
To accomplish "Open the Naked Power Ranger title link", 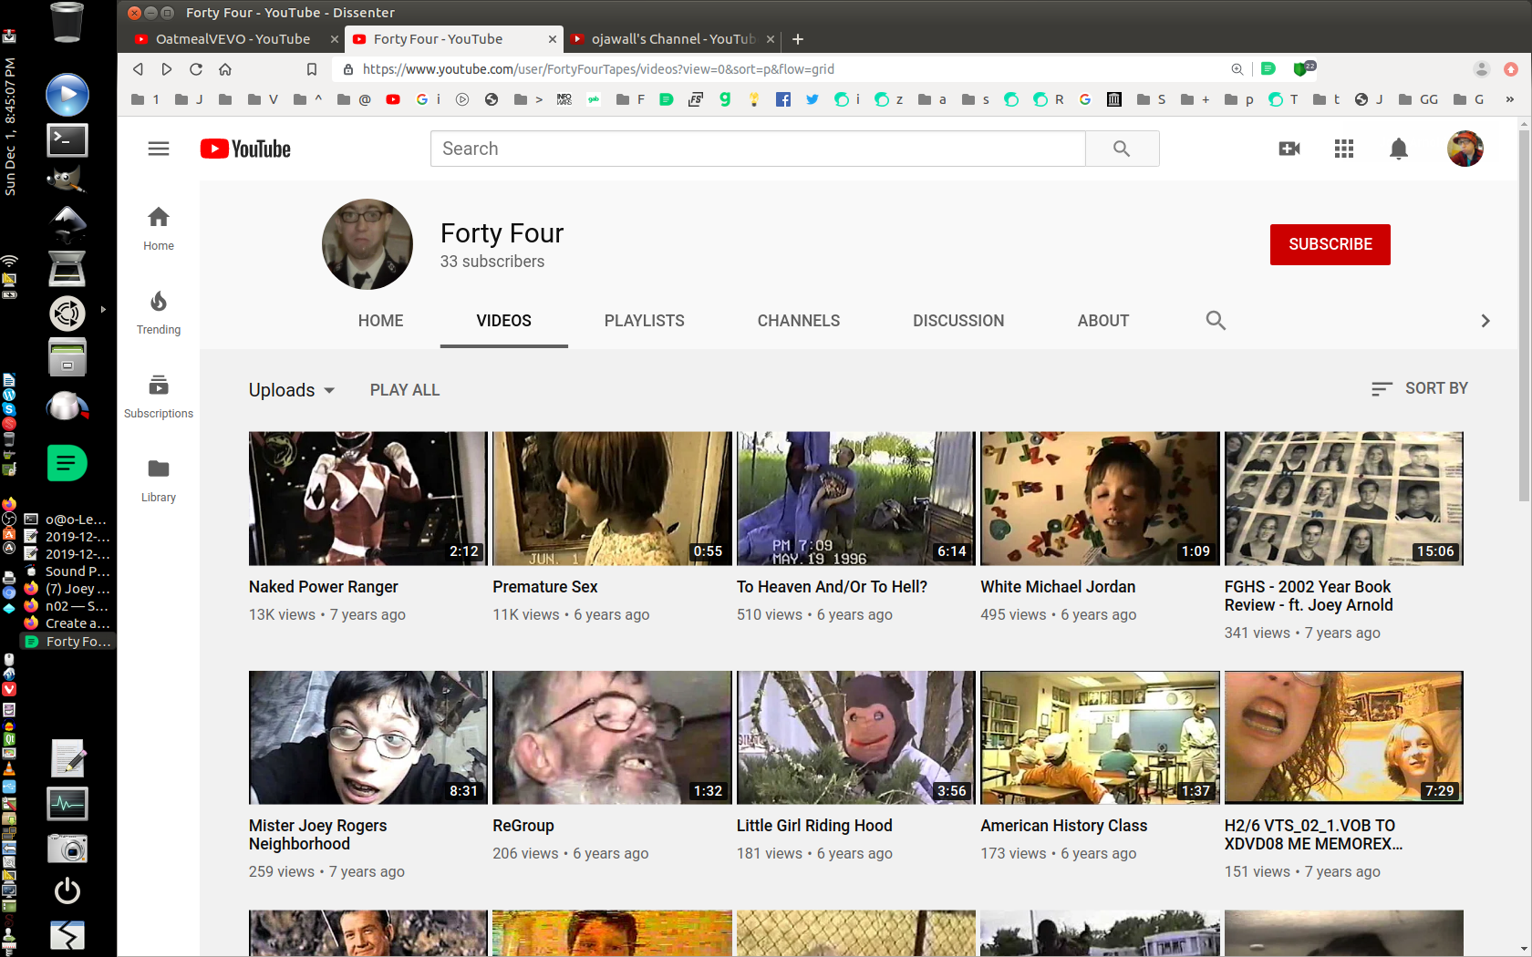I will [324, 587].
